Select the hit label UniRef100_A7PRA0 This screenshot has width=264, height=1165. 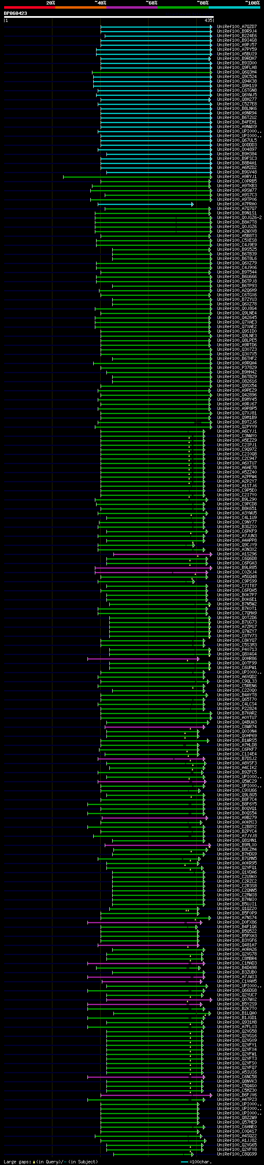click(236, 204)
